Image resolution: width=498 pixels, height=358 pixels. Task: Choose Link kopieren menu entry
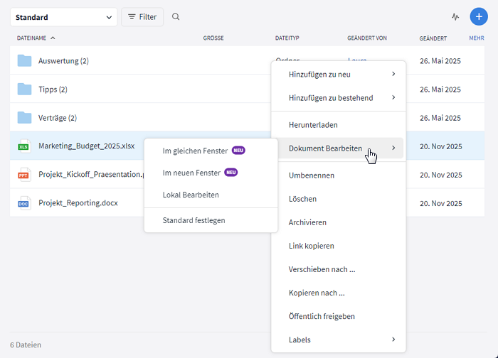[x=311, y=246]
